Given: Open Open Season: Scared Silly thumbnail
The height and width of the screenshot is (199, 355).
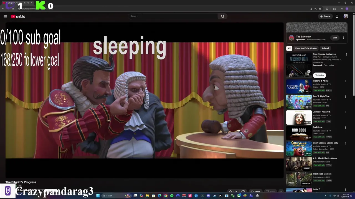Looking at the screenshot, I should tap(299, 148).
